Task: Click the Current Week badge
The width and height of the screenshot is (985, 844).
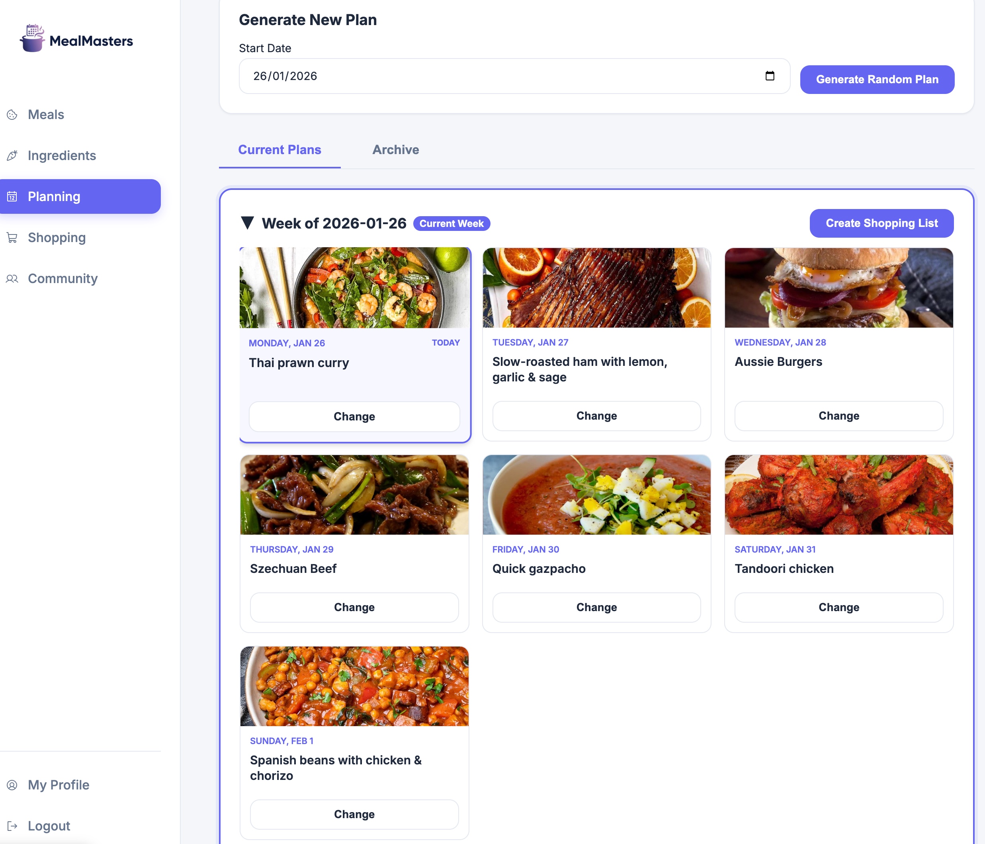Action: 451,223
